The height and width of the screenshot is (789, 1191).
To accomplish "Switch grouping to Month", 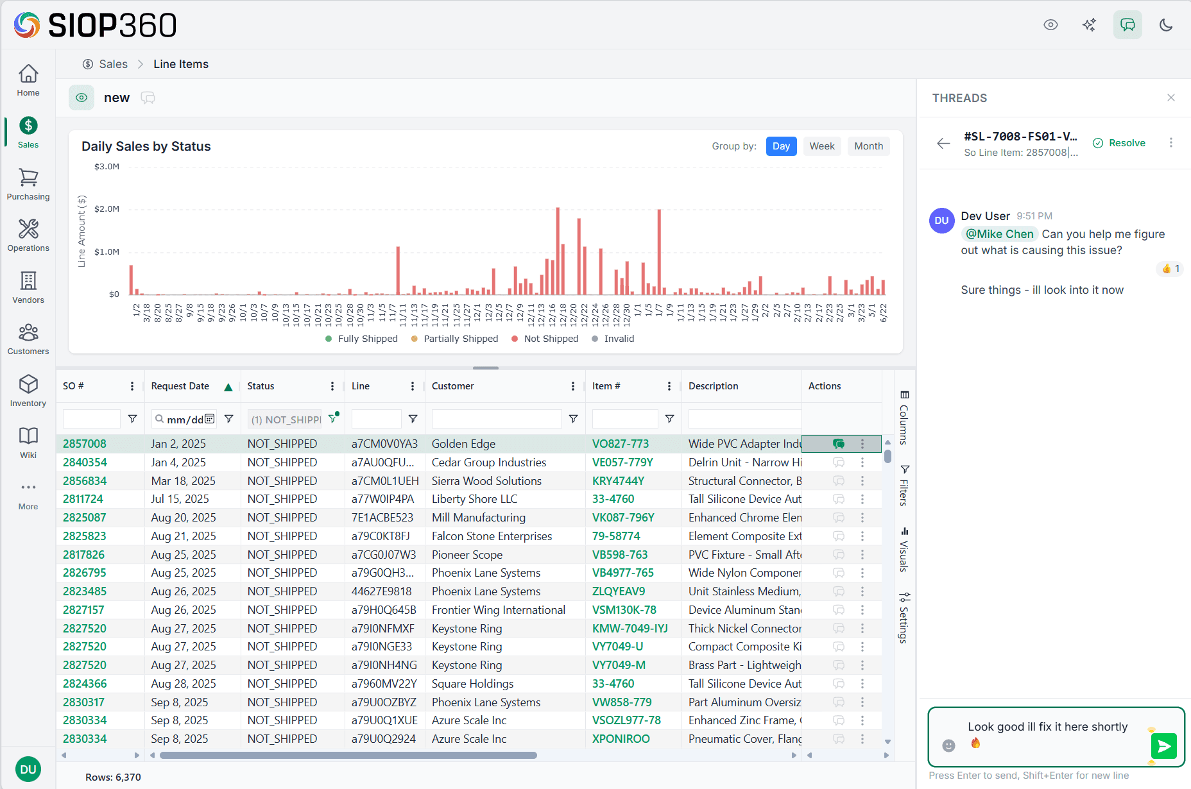I will (868, 146).
